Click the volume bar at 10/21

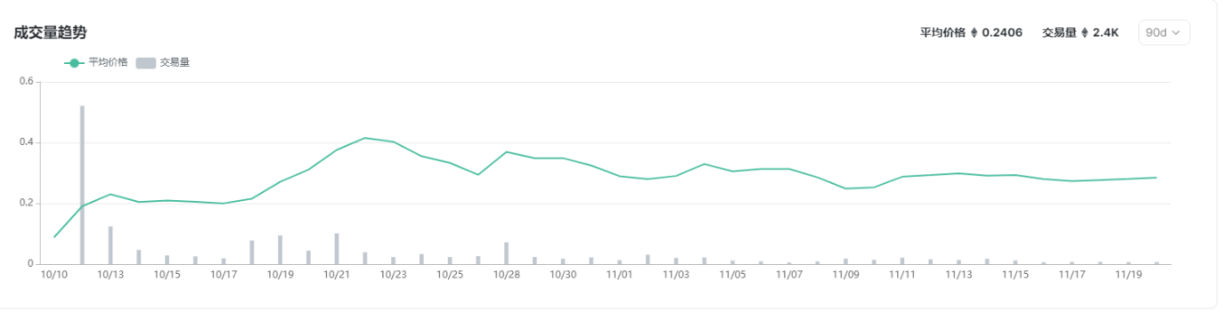pyautogui.click(x=336, y=249)
